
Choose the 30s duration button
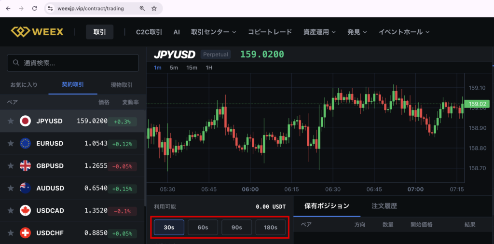tap(169, 227)
